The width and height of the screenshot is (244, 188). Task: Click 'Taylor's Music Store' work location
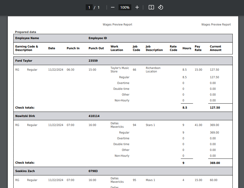[x=120, y=70]
